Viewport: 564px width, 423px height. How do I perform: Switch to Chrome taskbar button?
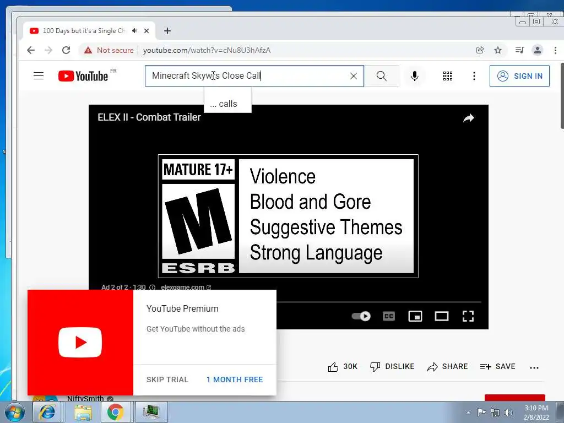[115, 412]
